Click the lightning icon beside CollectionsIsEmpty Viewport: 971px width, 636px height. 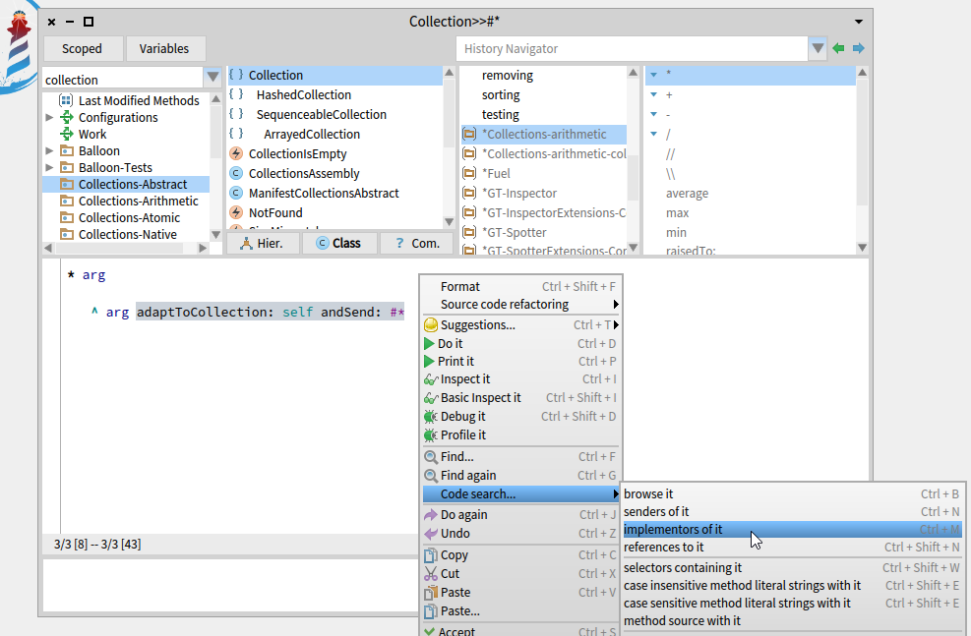[x=236, y=153]
